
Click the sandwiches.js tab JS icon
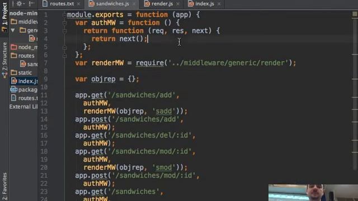(x=92, y=4)
